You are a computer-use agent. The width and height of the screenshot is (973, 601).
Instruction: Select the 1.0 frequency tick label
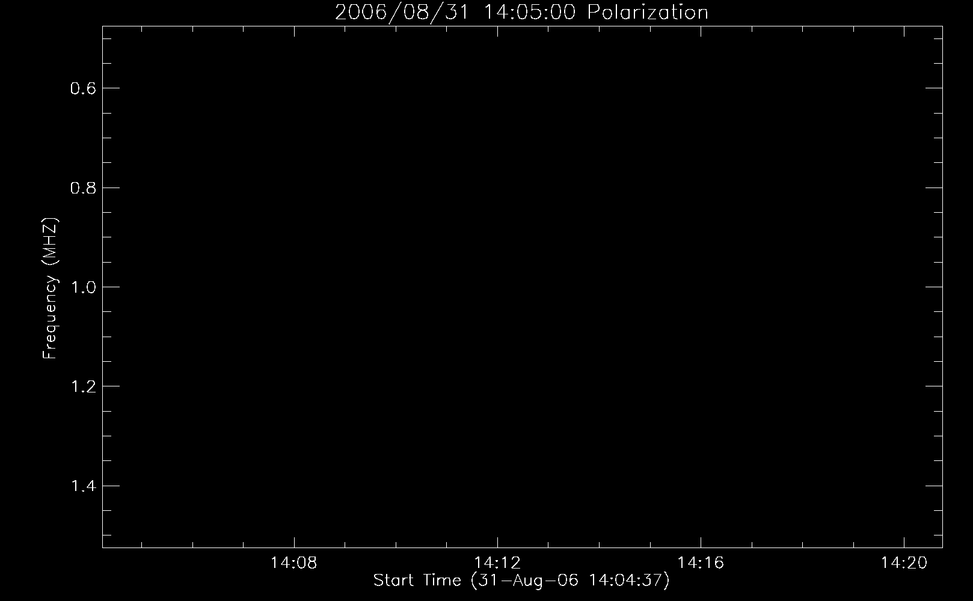pos(83,287)
